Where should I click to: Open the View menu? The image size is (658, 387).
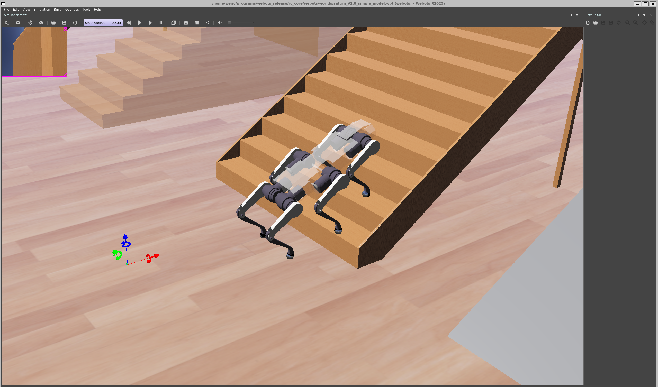(x=26, y=10)
